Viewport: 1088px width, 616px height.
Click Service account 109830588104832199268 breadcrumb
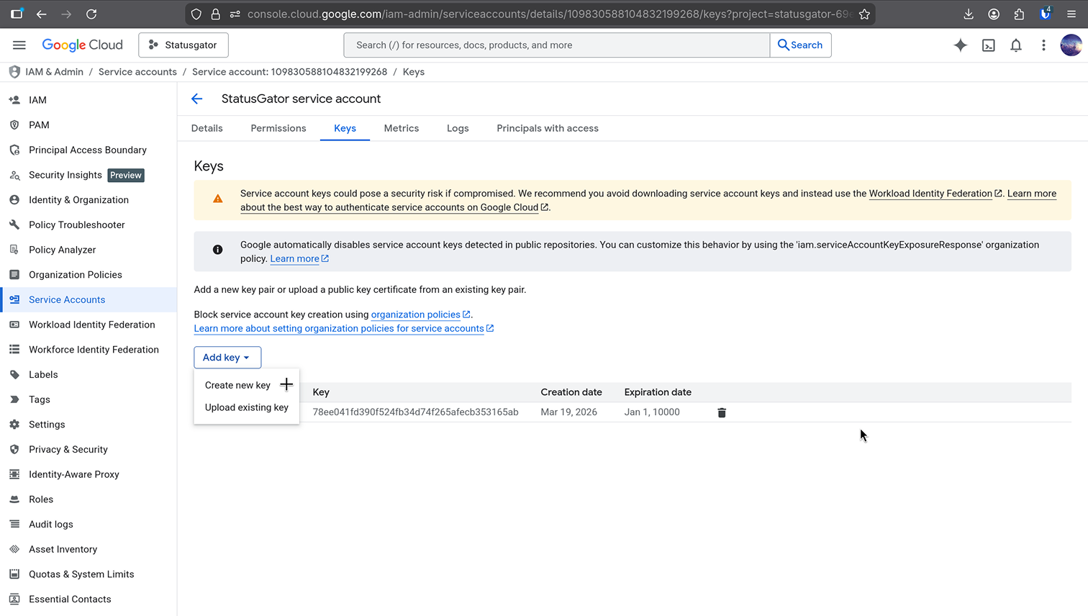[289, 72]
